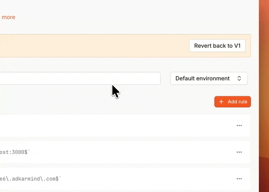Image resolution: width=269 pixels, height=192 pixels.
Task: Focus the search field beside Default environment
Action: pyautogui.click(x=80, y=78)
